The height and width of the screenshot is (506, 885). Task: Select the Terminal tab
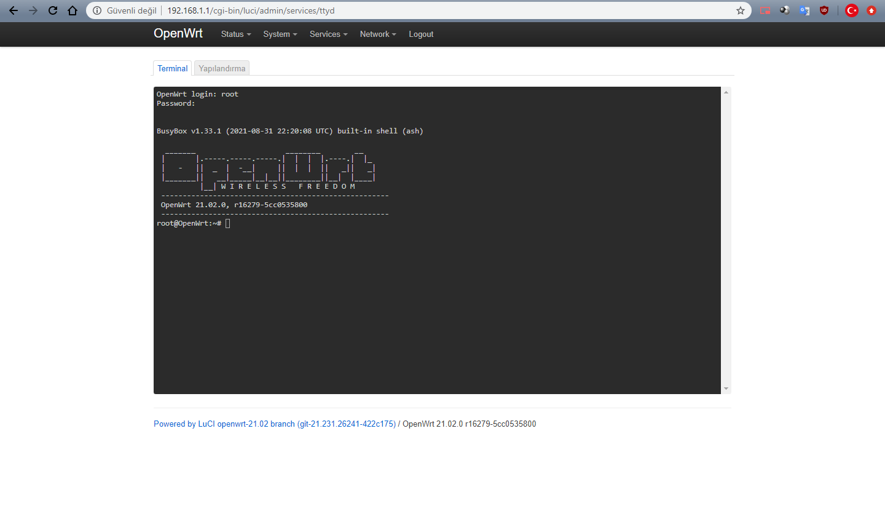173,68
